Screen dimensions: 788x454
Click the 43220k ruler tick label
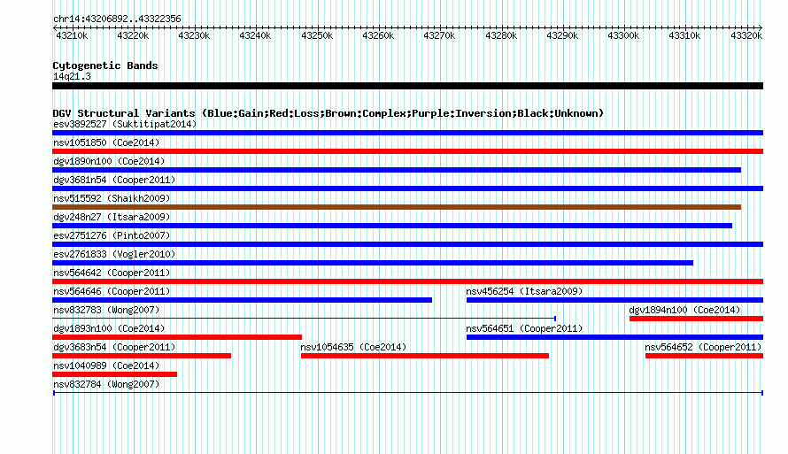point(133,35)
